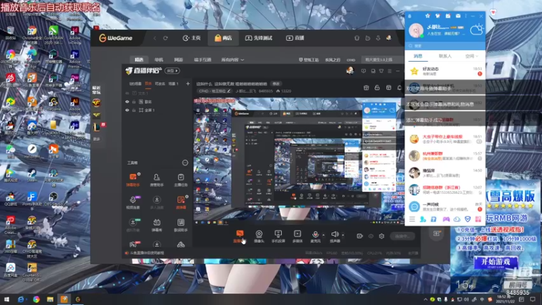Toggle 麦克风 microphone button

[x=315, y=237]
